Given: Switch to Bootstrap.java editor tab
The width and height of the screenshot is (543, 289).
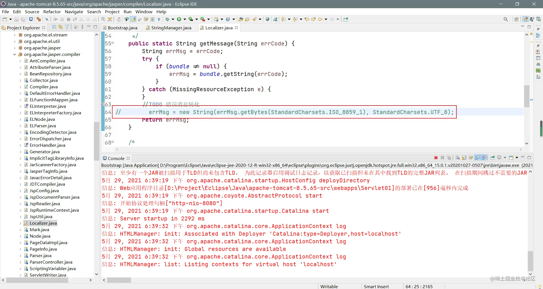Looking at the screenshot, I should click(120, 28).
